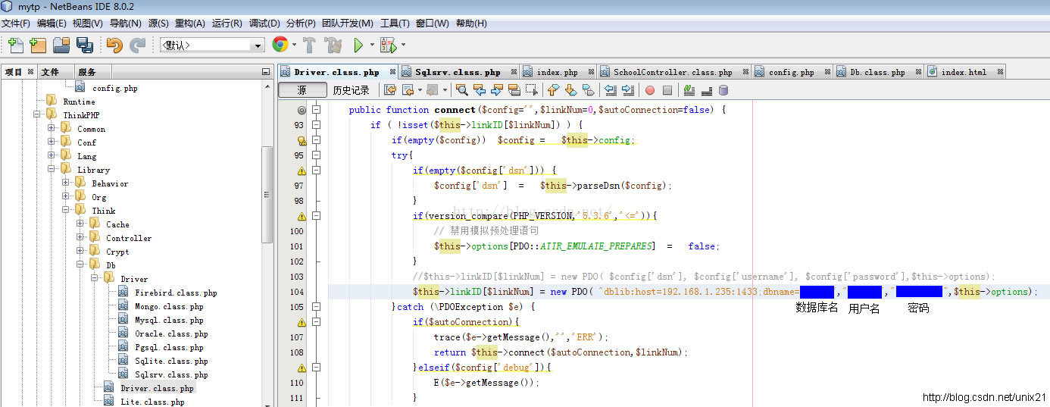Open the Run Project dropdown arrow
Screen dimensions: 1050x407
pos(372,46)
